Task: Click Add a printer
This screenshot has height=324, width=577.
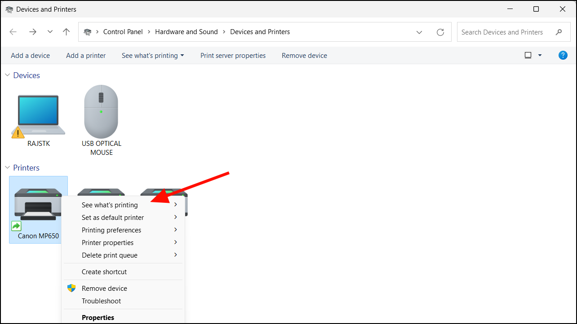Action: point(86,55)
